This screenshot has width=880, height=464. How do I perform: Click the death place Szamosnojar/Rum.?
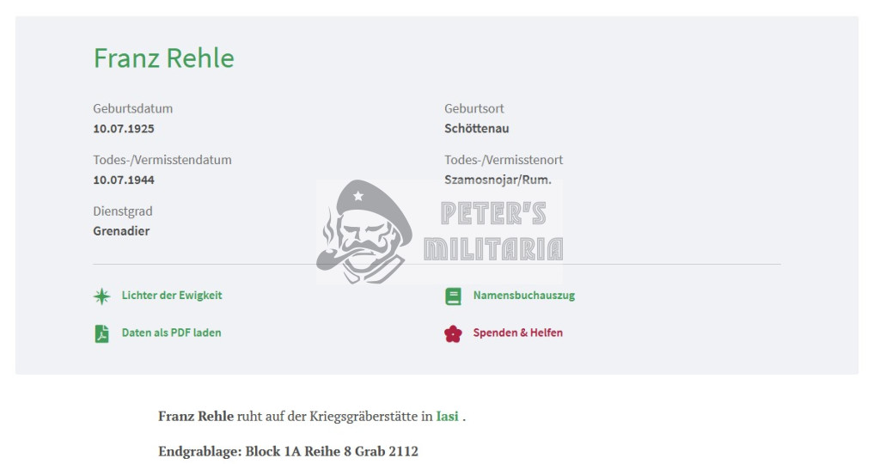pos(498,180)
